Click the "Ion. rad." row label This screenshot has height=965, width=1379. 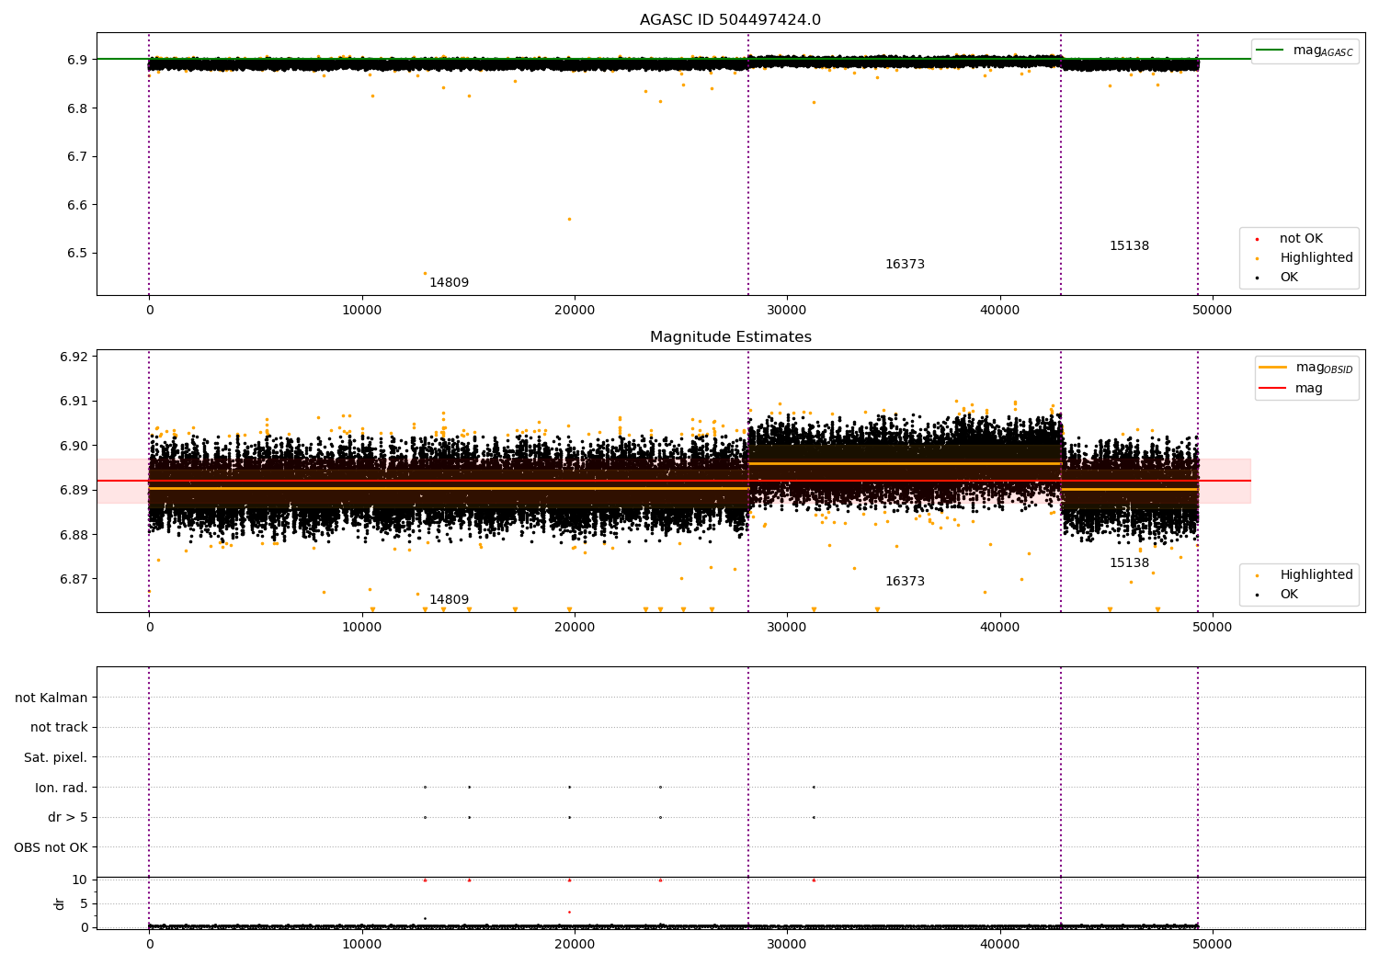point(62,788)
